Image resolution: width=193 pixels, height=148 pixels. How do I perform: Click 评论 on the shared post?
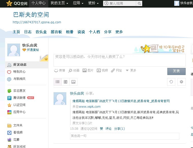click(108, 128)
